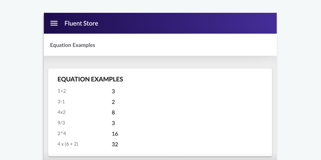Select the equation 4 x (6 + 2)
The image size is (321, 160).
[x=68, y=143]
